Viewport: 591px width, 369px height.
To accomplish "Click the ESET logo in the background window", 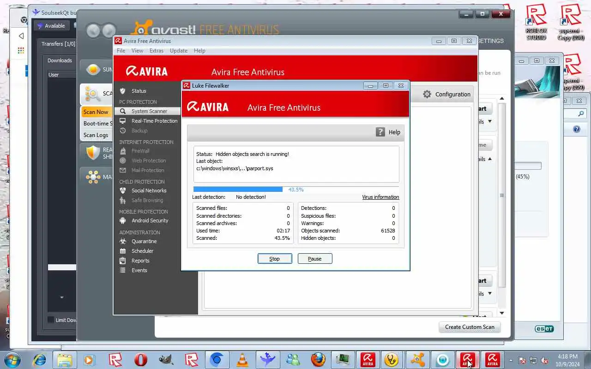I will (x=544, y=329).
